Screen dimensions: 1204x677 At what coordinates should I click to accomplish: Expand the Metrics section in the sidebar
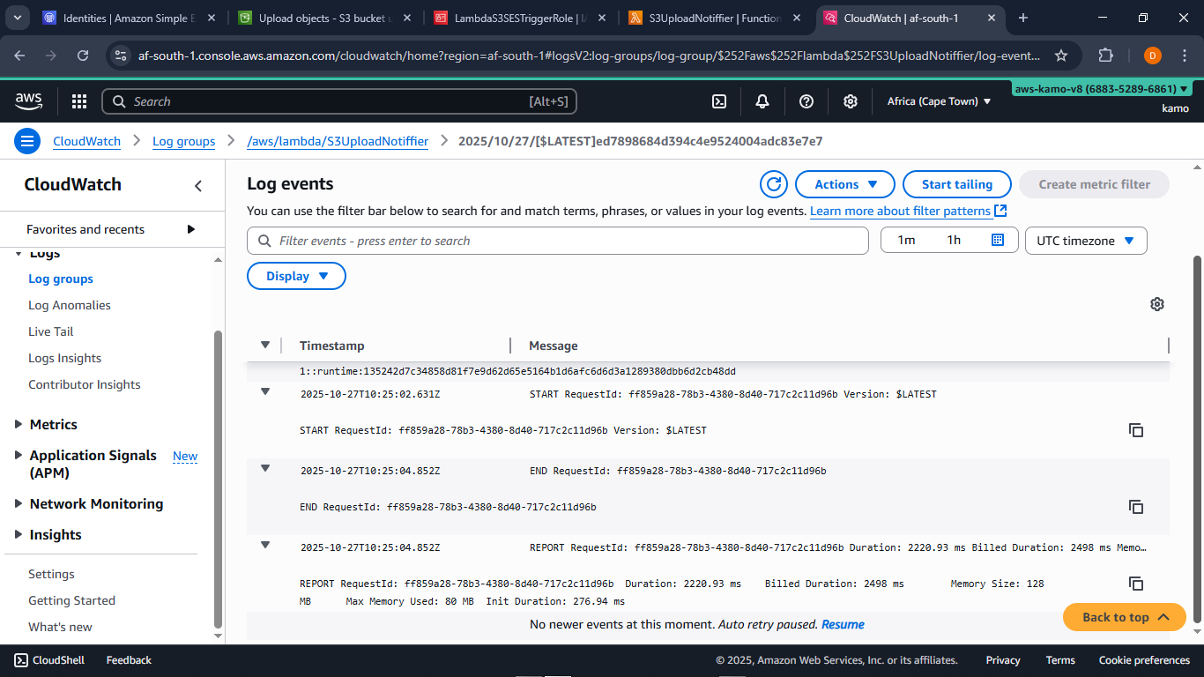pos(20,424)
